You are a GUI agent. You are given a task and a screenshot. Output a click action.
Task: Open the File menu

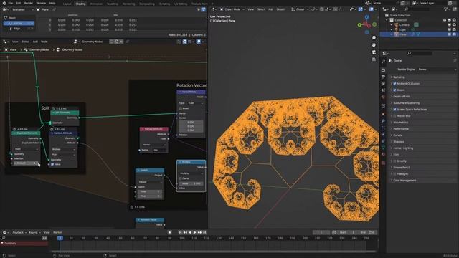(11, 3)
